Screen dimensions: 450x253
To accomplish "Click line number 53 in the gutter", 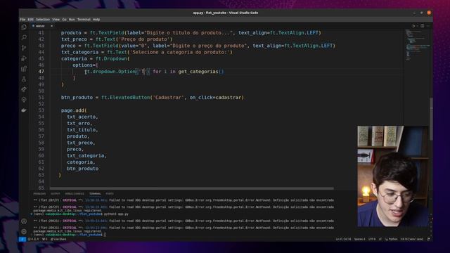I will tap(41, 110).
